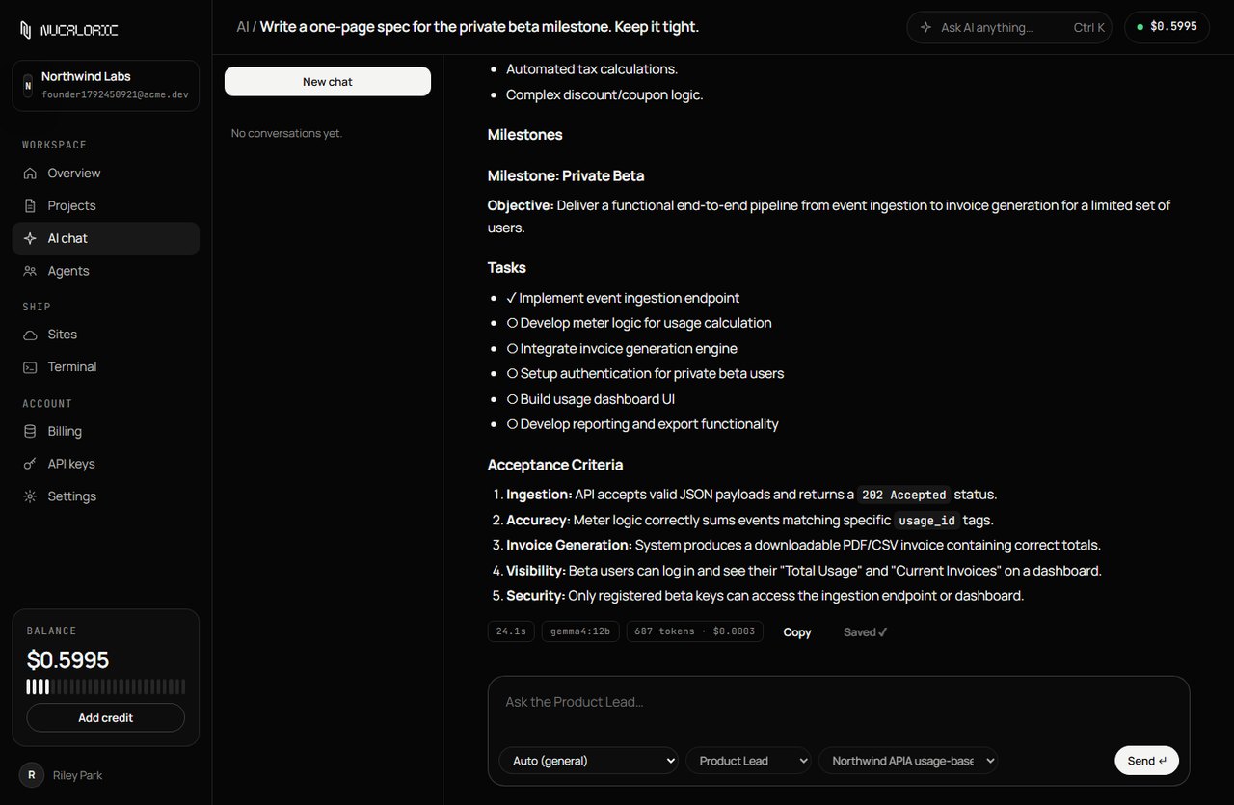Click the Overview home icon
This screenshot has height=805, width=1234.
[30, 174]
